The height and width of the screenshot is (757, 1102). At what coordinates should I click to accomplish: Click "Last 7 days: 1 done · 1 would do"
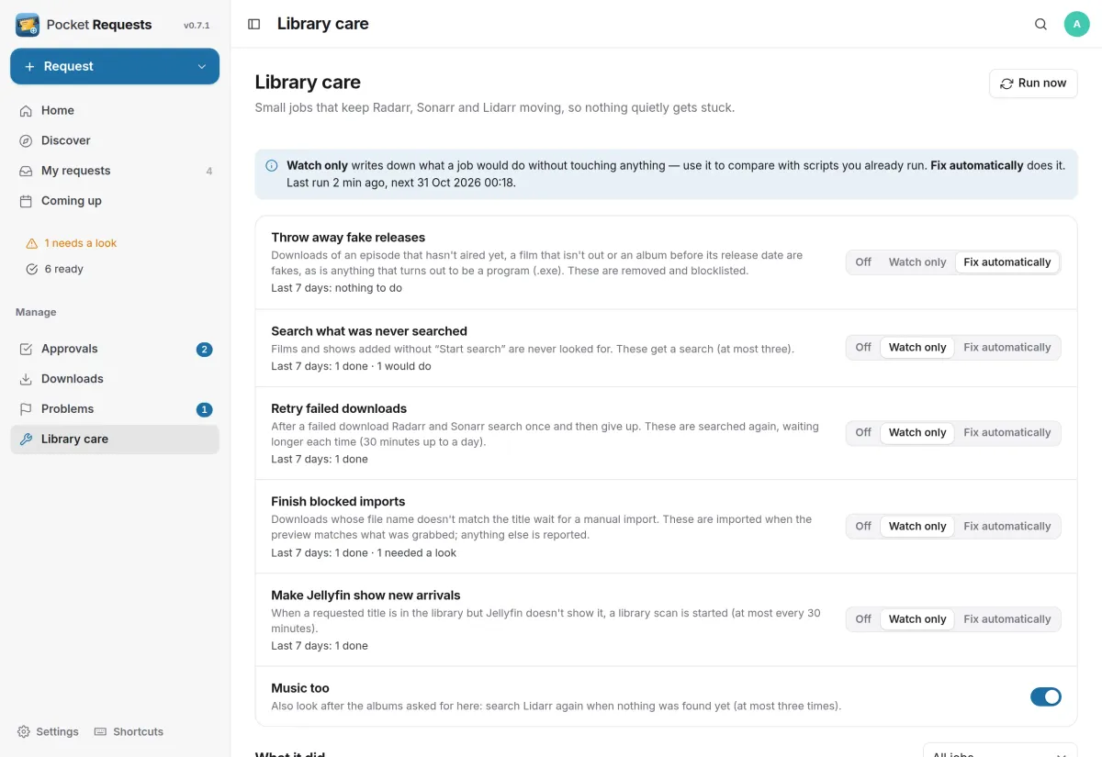[x=351, y=366]
